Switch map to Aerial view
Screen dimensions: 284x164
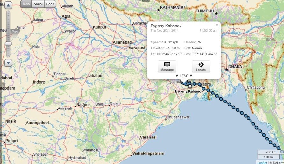coord(38,4)
